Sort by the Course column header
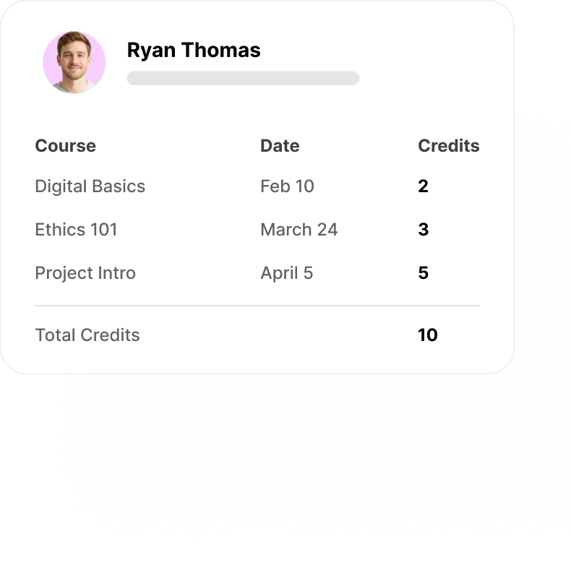The width and height of the screenshot is (571, 578). click(65, 145)
